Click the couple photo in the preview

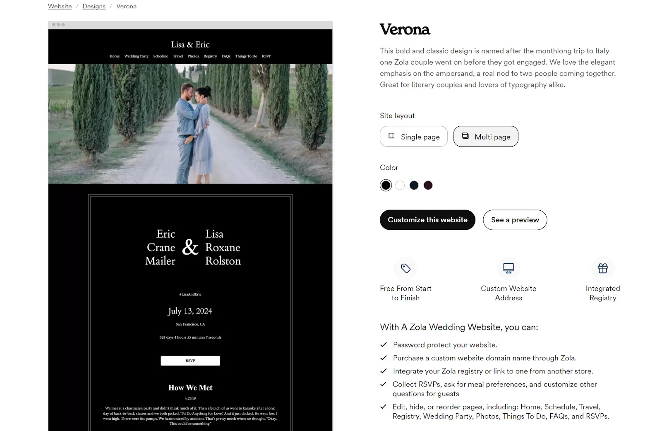click(190, 124)
